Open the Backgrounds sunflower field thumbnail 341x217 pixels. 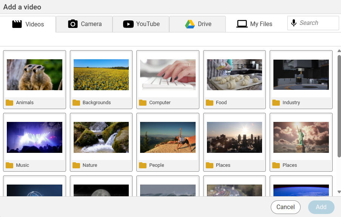101,75
